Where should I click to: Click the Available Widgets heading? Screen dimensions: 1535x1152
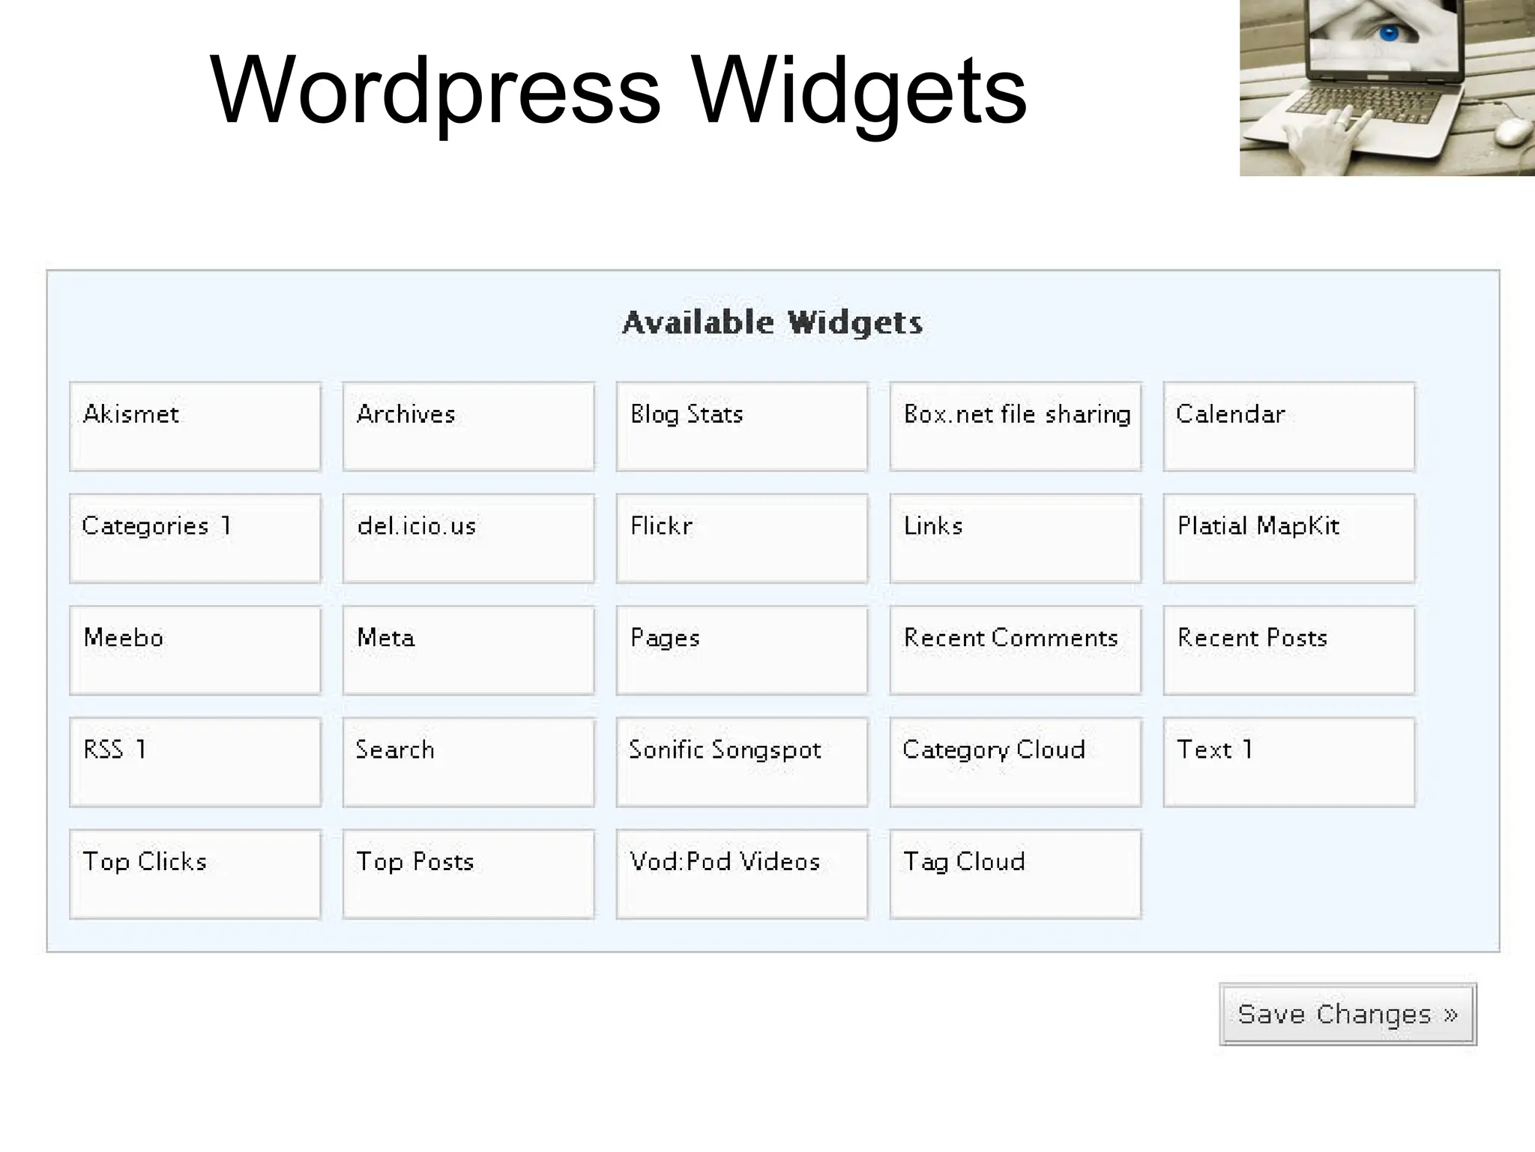pyautogui.click(x=773, y=322)
